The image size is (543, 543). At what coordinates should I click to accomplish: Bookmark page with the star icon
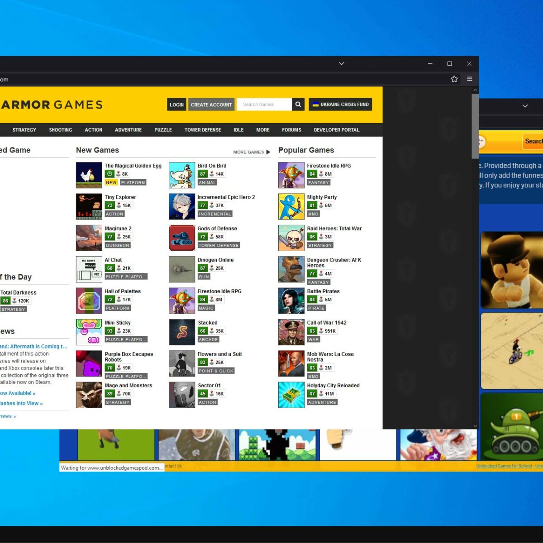454,79
